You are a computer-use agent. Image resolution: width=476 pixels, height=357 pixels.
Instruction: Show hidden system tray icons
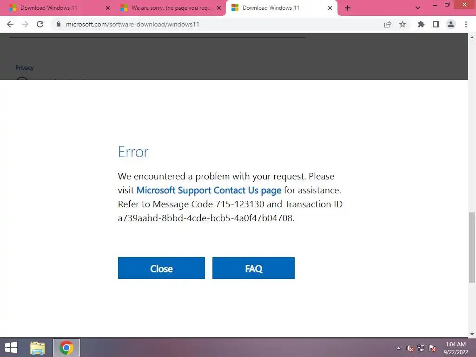pos(398,348)
